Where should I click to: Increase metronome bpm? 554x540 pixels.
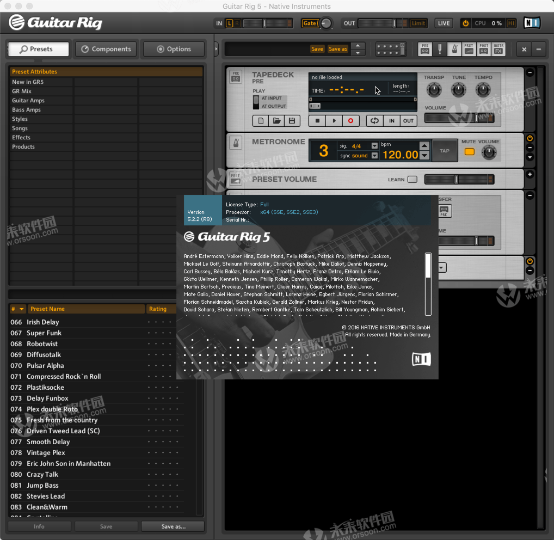[424, 145]
